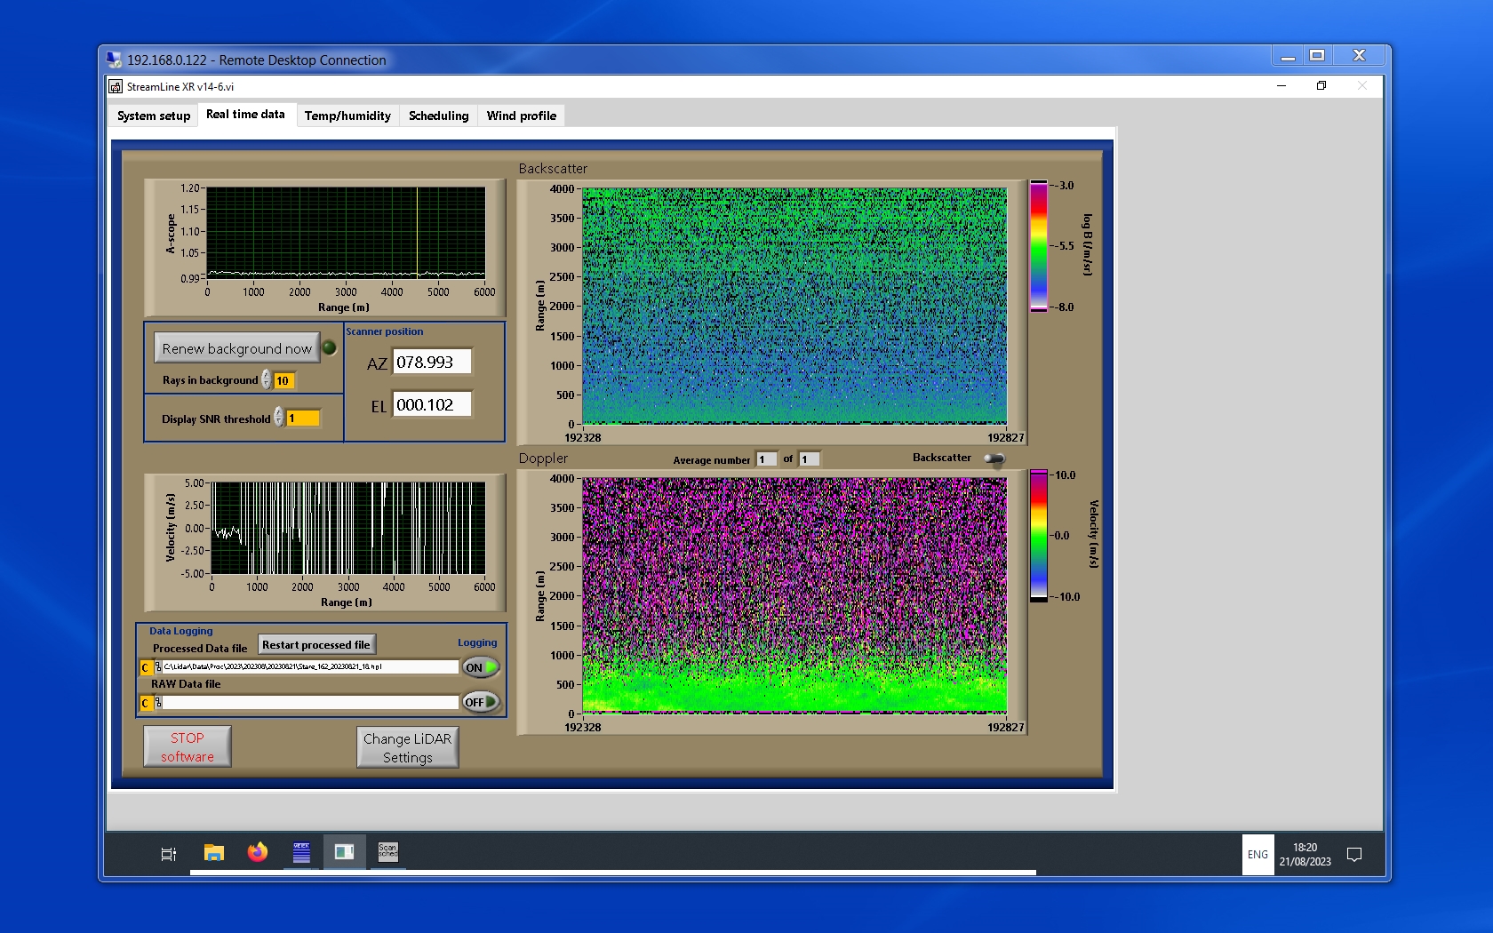Image resolution: width=1493 pixels, height=933 pixels.
Task: Open the notification center icon
Action: tap(1354, 855)
